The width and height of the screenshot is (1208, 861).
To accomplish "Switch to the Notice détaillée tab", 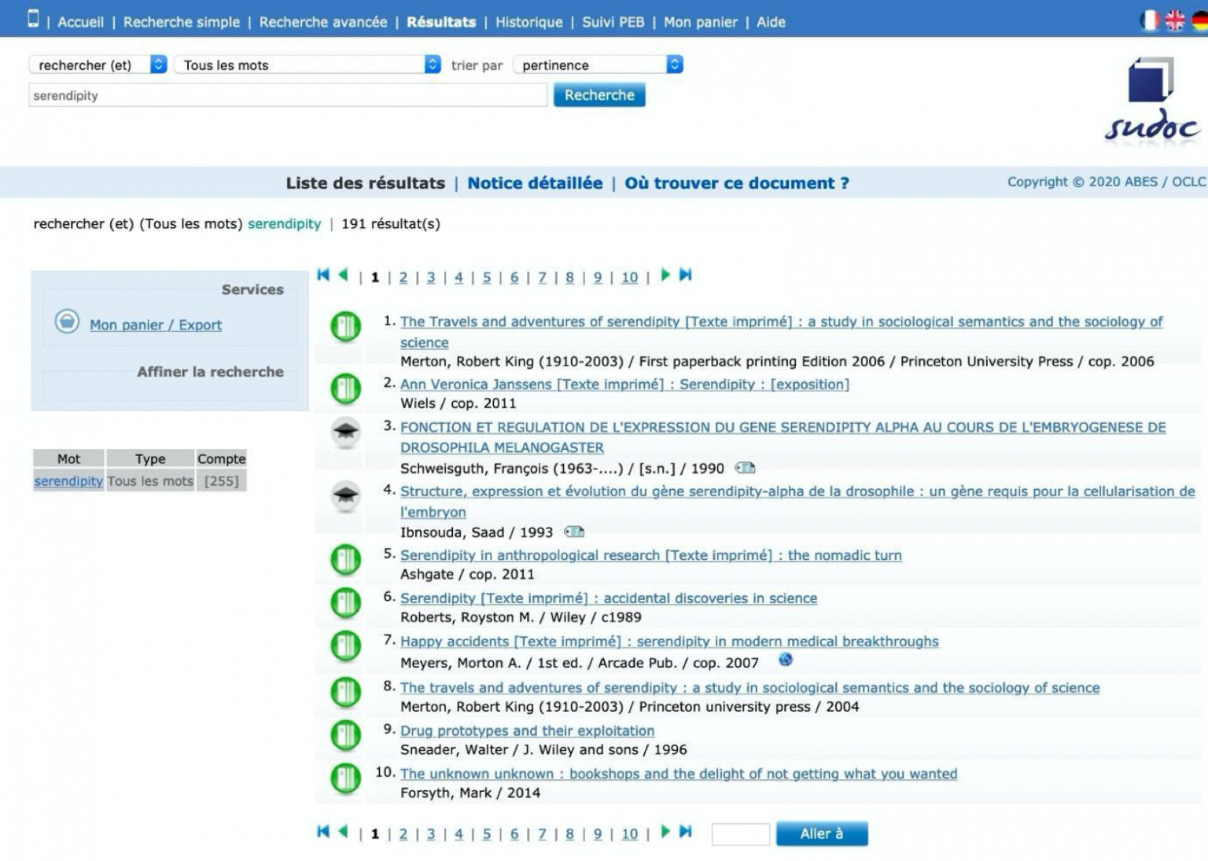I will [x=534, y=182].
